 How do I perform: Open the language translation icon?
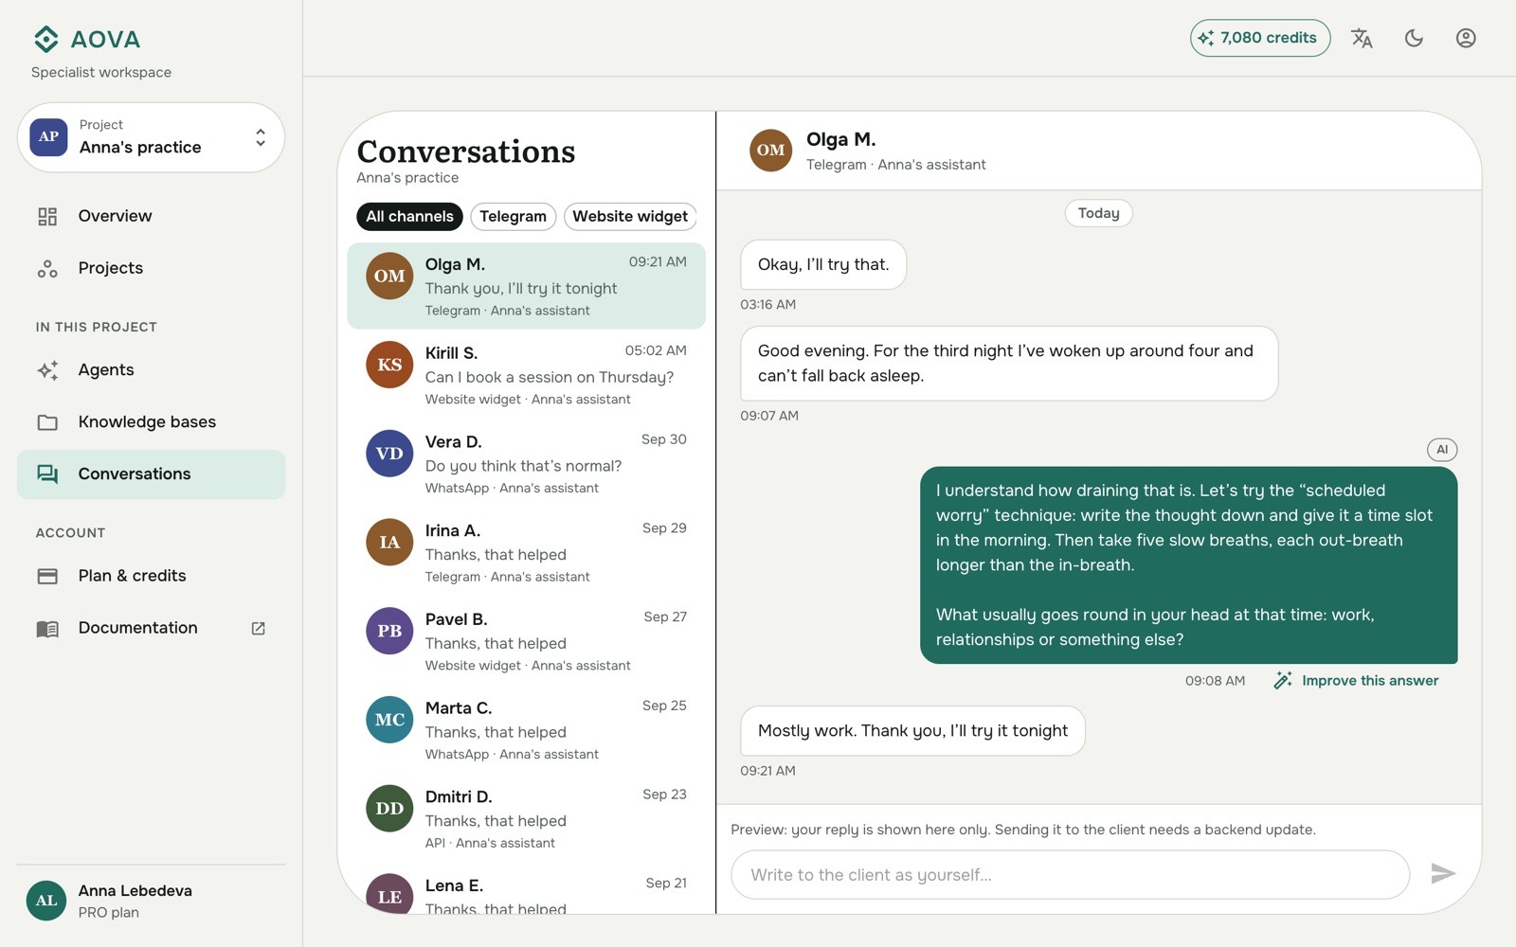click(x=1362, y=38)
